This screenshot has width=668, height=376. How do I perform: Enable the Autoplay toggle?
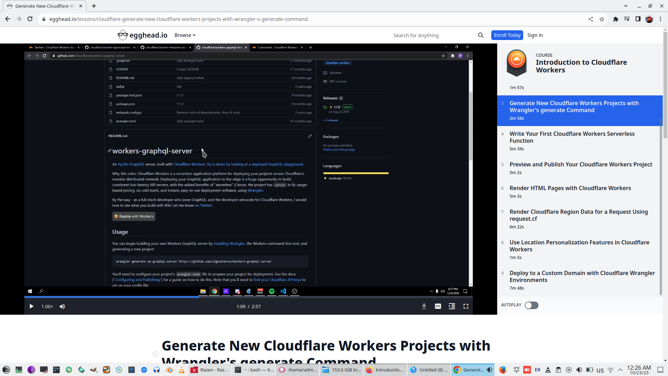pyautogui.click(x=531, y=305)
